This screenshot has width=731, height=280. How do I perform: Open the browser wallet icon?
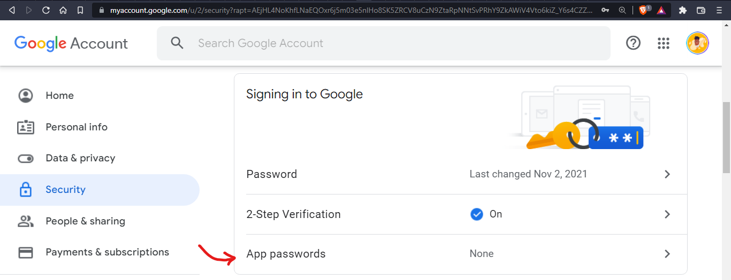pos(700,10)
